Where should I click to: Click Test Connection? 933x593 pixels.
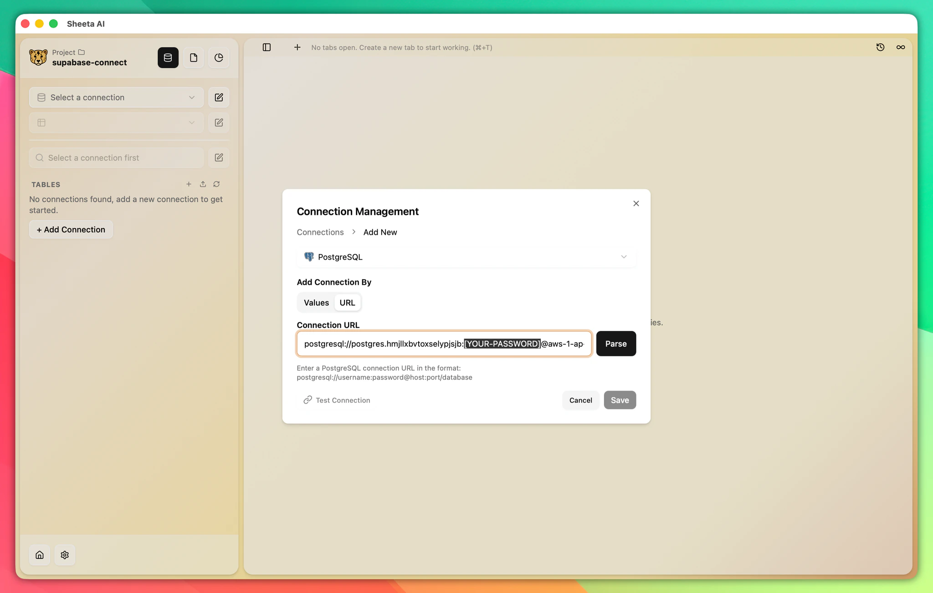pos(337,400)
